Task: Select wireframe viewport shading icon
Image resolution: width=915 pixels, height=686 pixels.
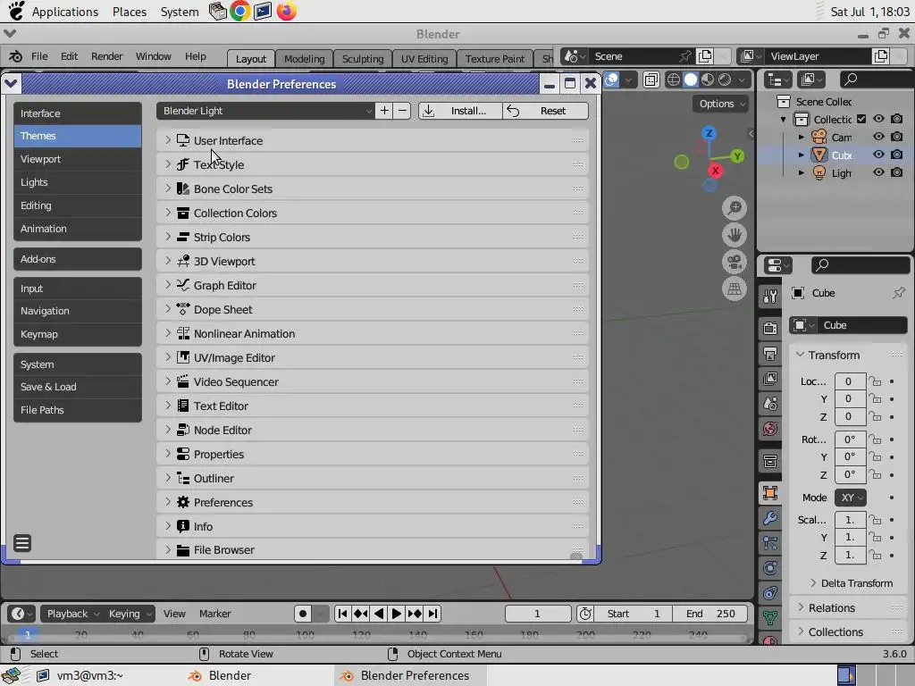Action: [x=673, y=79]
